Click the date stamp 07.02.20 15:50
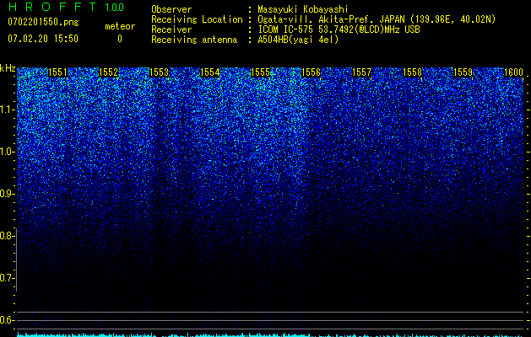Image resolution: width=531 pixels, height=337 pixels. (43, 39)
